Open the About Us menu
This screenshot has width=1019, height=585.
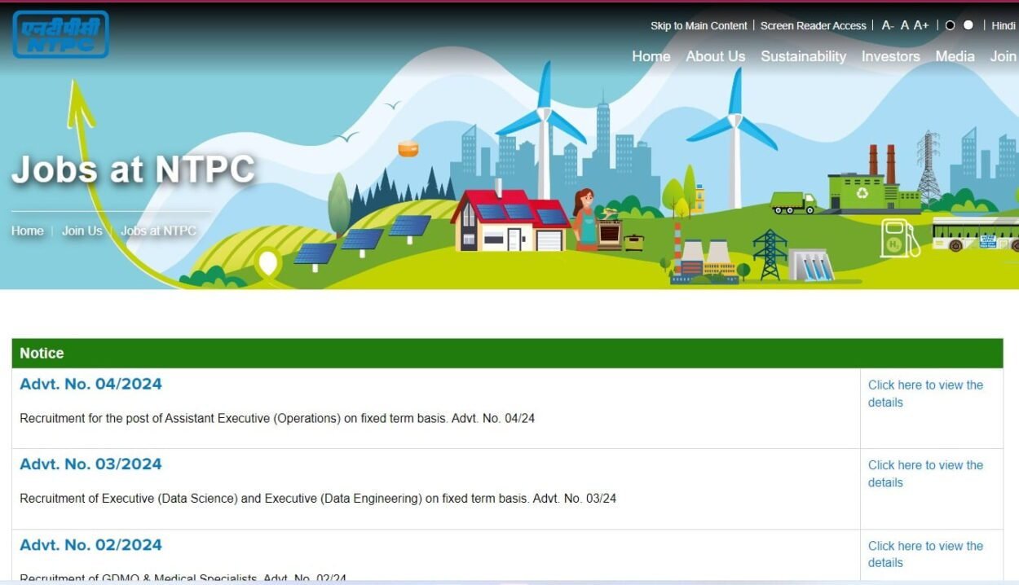point(716,56)
